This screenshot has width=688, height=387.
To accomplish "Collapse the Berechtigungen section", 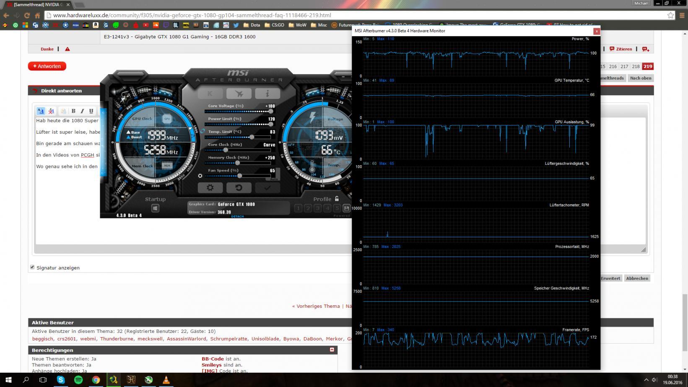I will [332, 350].
